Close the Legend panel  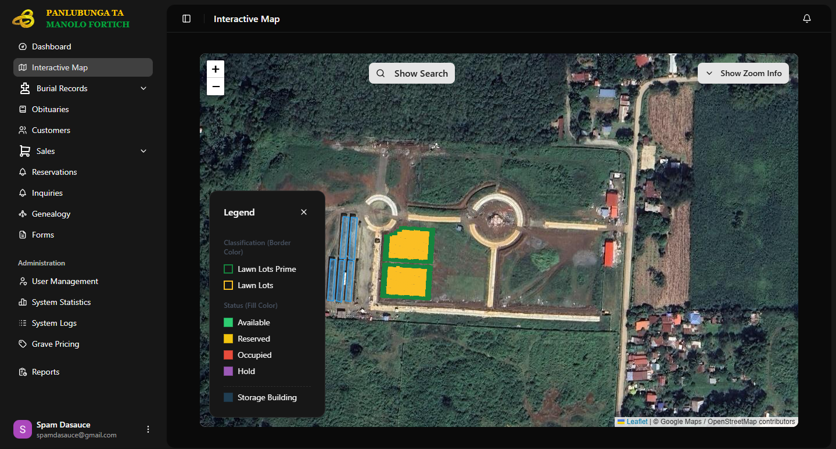(304, 212)
